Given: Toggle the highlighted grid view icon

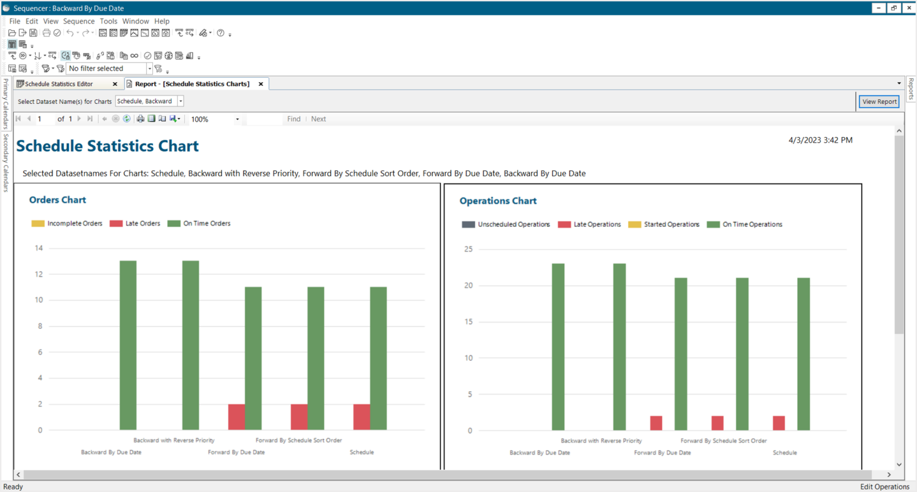Looking at the screenshot, I should point(11,44).
